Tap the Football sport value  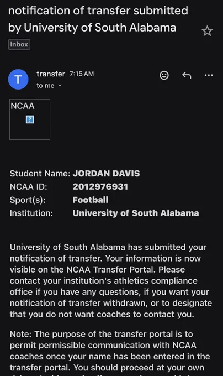[x=91, y=200]
